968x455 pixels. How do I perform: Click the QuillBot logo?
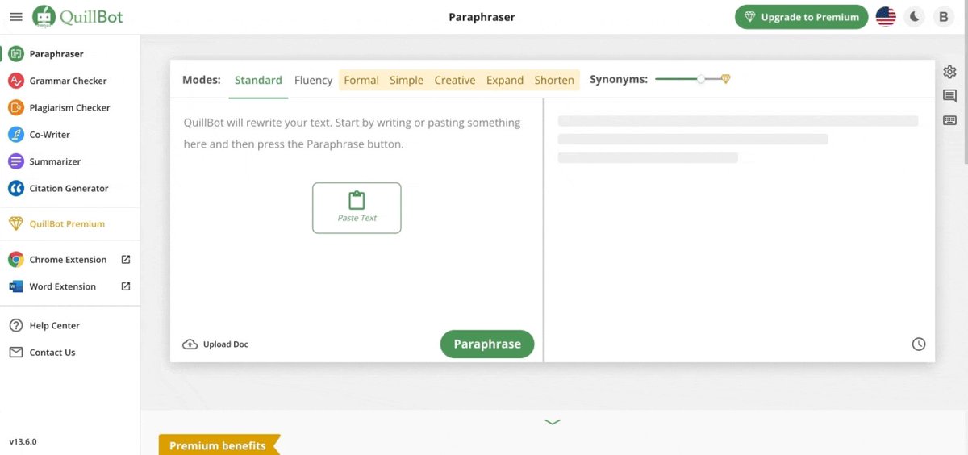tap(78, 16)
